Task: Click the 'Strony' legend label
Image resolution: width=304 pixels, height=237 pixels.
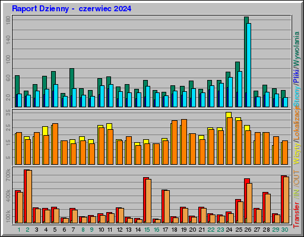Action: [297, 97]
